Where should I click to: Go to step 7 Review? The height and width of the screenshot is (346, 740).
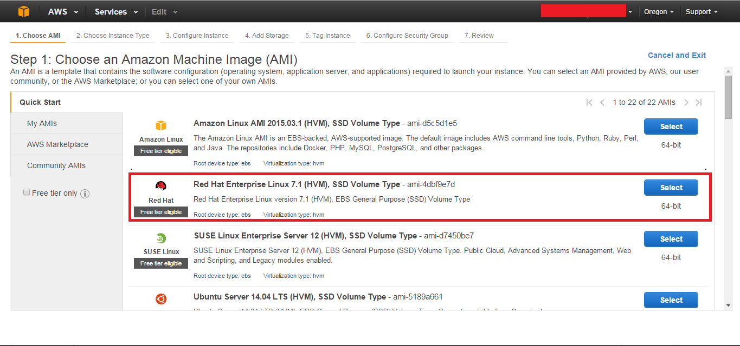(x=483, y=36)
